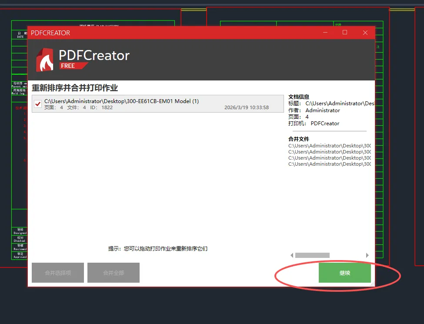Screen dimensions: 424x324
Task: Click the green 继续 button
Action: (344, 273)
